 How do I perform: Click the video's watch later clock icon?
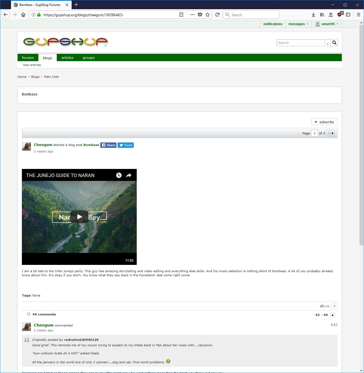(x=119, y=175)
